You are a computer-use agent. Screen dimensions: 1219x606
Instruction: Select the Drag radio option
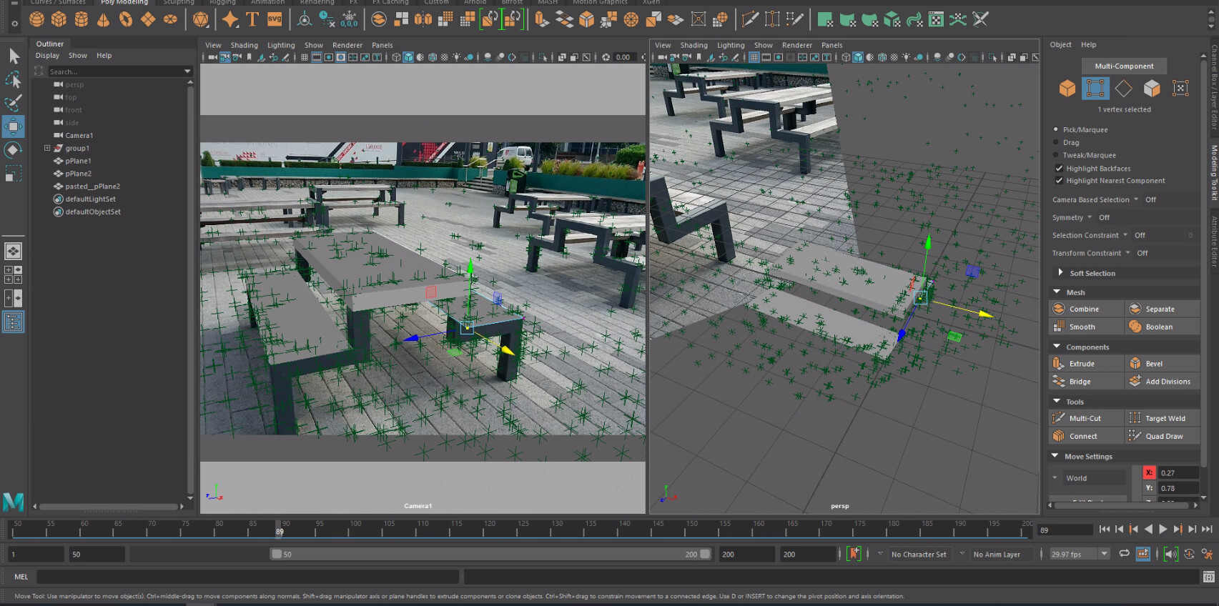[1056, 142]
